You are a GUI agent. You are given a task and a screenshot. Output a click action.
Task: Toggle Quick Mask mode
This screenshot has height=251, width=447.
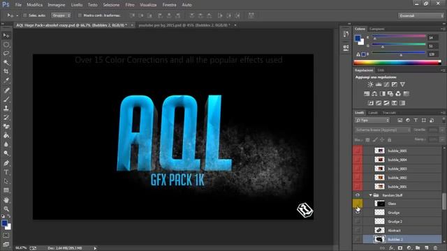[x=6, y=236]
